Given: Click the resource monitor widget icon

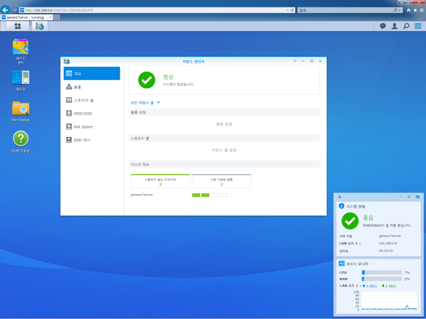Looking at the screenshot, I should click(342, 263).
